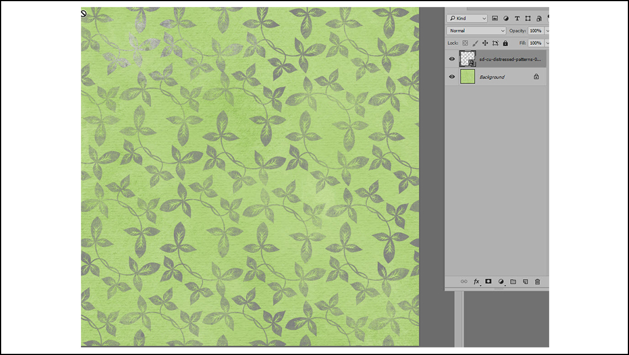Click the filter for type layers icon
This screenshot has height=355, width=629.
(x=517, y=18)
